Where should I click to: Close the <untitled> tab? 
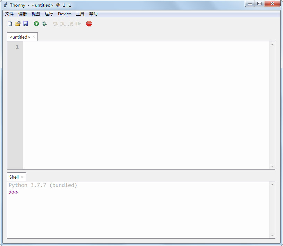click(x=33, y=37)
